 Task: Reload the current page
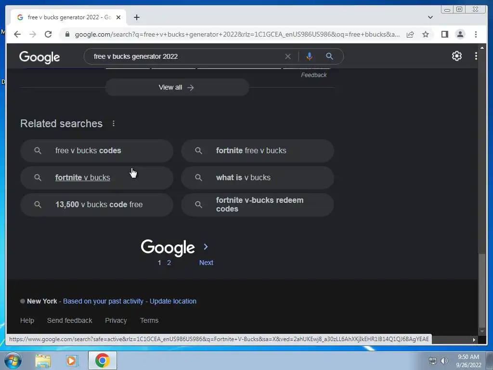(48, 34)
